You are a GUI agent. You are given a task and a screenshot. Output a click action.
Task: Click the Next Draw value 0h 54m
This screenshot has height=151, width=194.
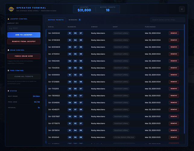pos(36,96)
